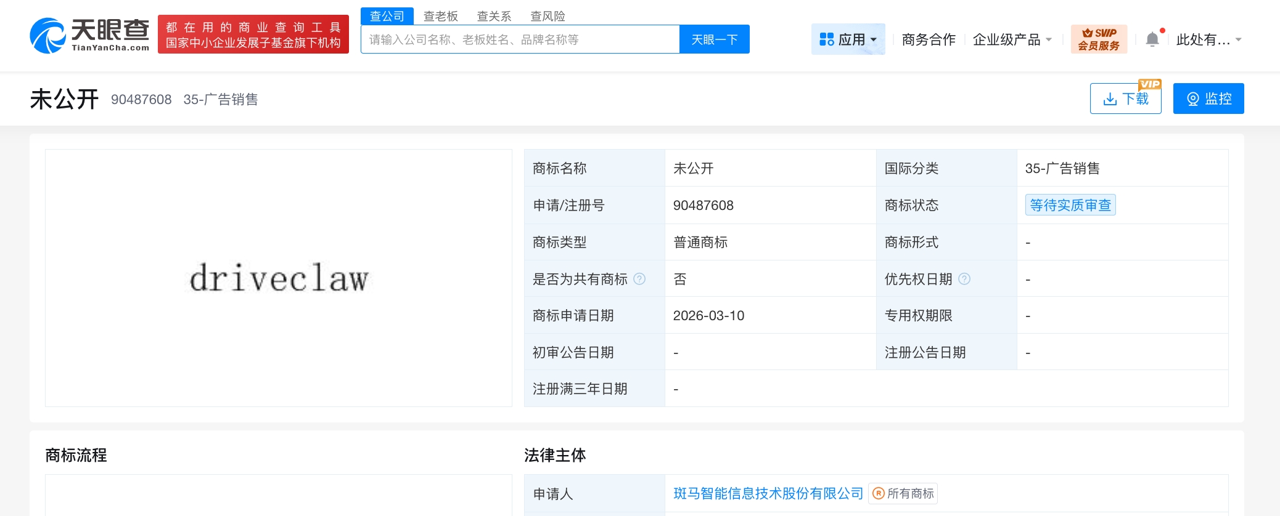
Task: Click the 商务合作 link
Action: pos(928,39)
